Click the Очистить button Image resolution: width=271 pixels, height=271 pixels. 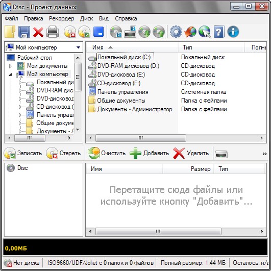click(107, 153)
